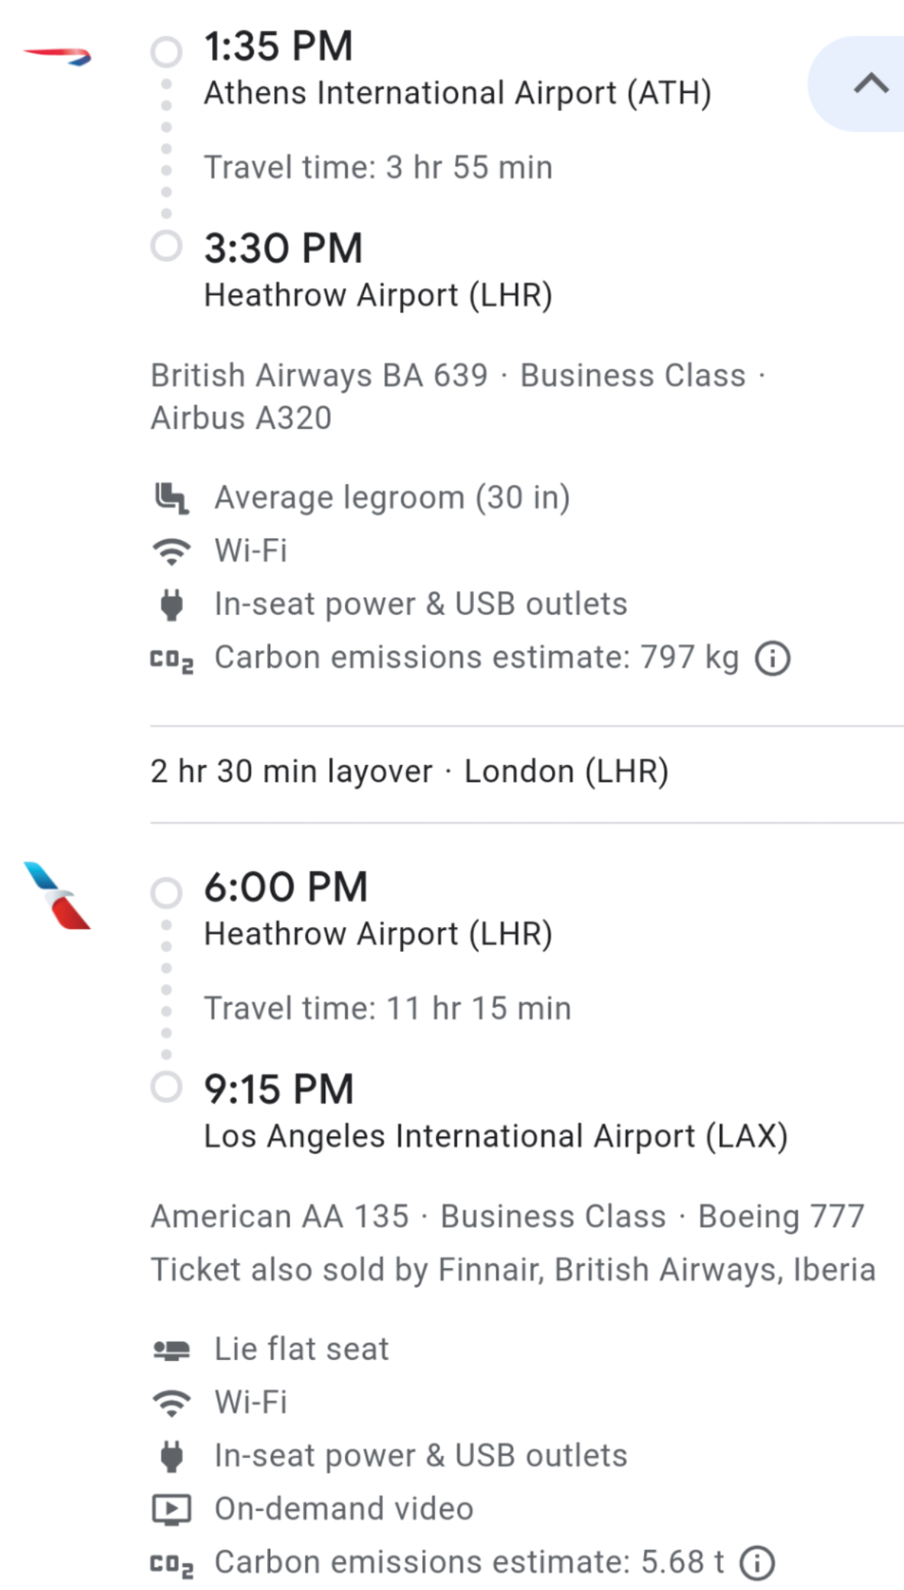This screenshot has height=1590, width=904.
Task: Select the 6:00 PM Heathrow departure marker
Action: (166, 893)
